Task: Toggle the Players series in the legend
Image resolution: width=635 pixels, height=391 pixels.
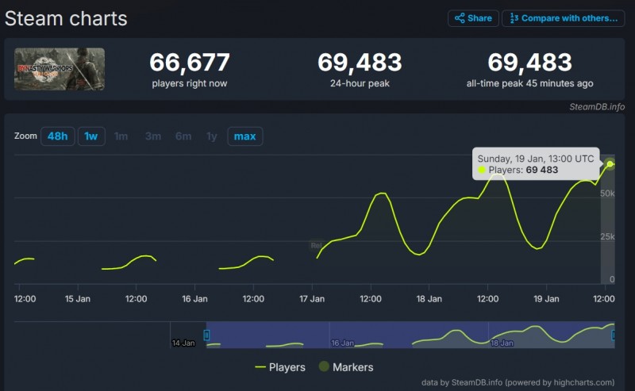Action: pos(280,367)
